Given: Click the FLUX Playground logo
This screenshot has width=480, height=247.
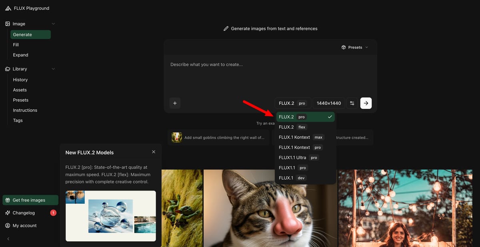Looking at the screenshot, I should (26, 8).
